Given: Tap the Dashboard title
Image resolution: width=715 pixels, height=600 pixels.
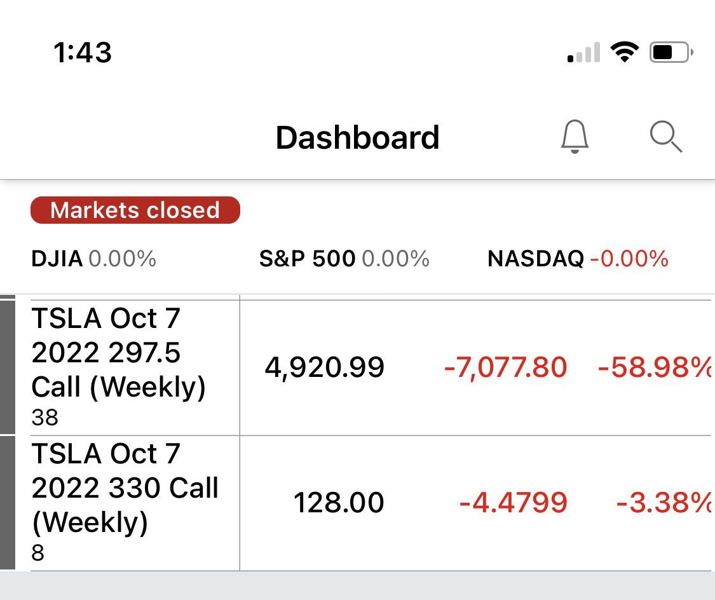Looking at the screenshot, I should 357,137.
